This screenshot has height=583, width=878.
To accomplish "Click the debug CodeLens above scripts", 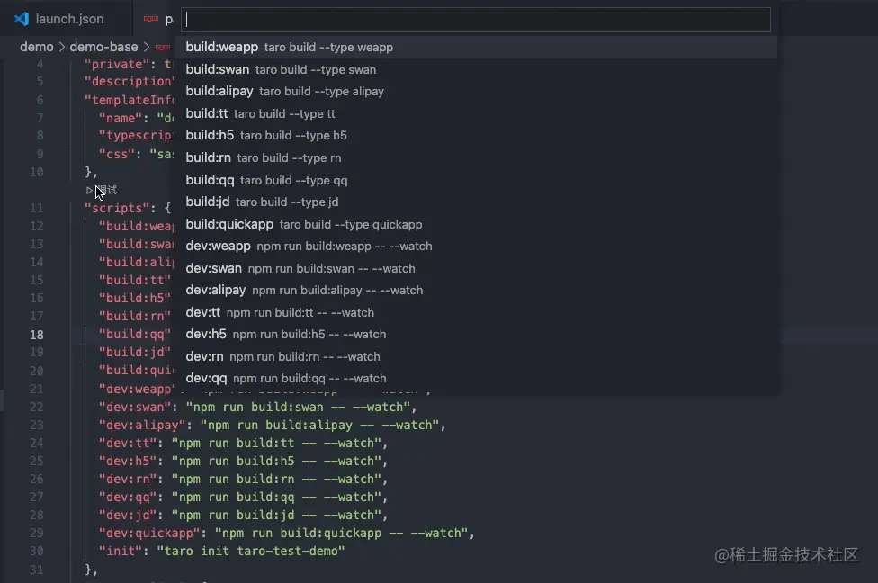I will 102,191.
